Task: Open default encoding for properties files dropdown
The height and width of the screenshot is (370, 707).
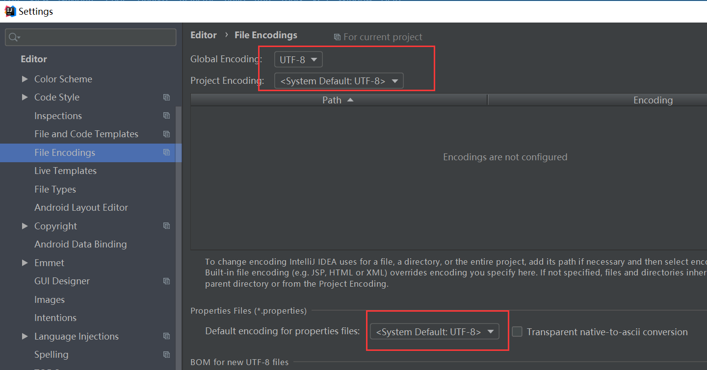Action: [435, 332]
